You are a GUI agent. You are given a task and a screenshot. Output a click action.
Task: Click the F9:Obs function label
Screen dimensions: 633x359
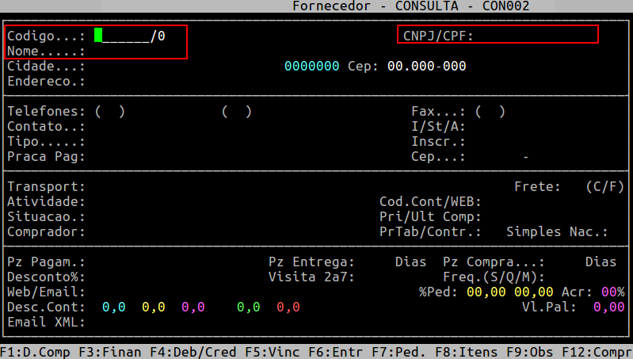529,351
